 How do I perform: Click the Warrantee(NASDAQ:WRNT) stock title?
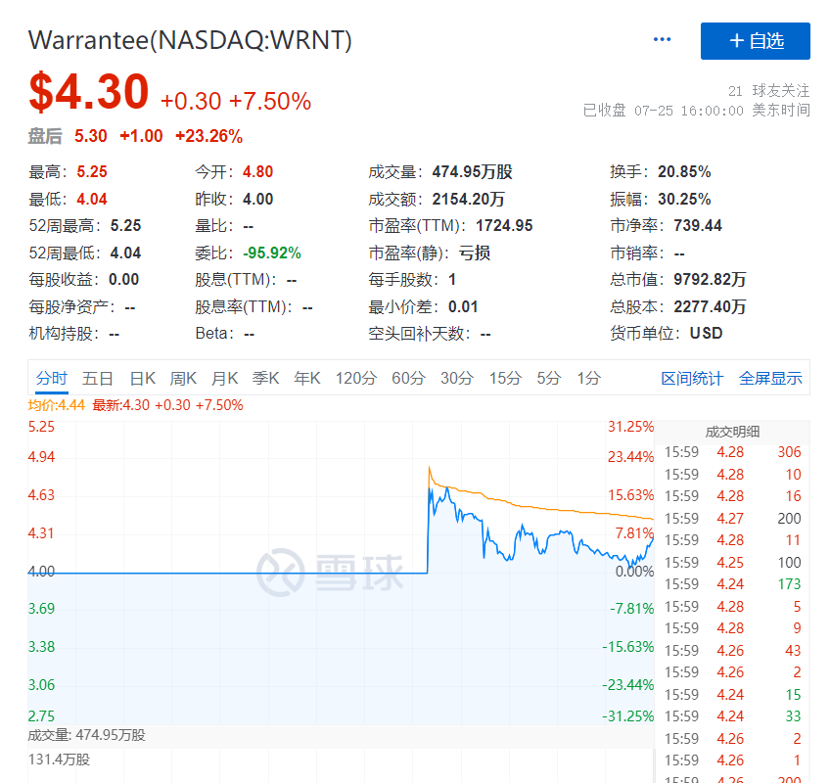click(190, 40)
